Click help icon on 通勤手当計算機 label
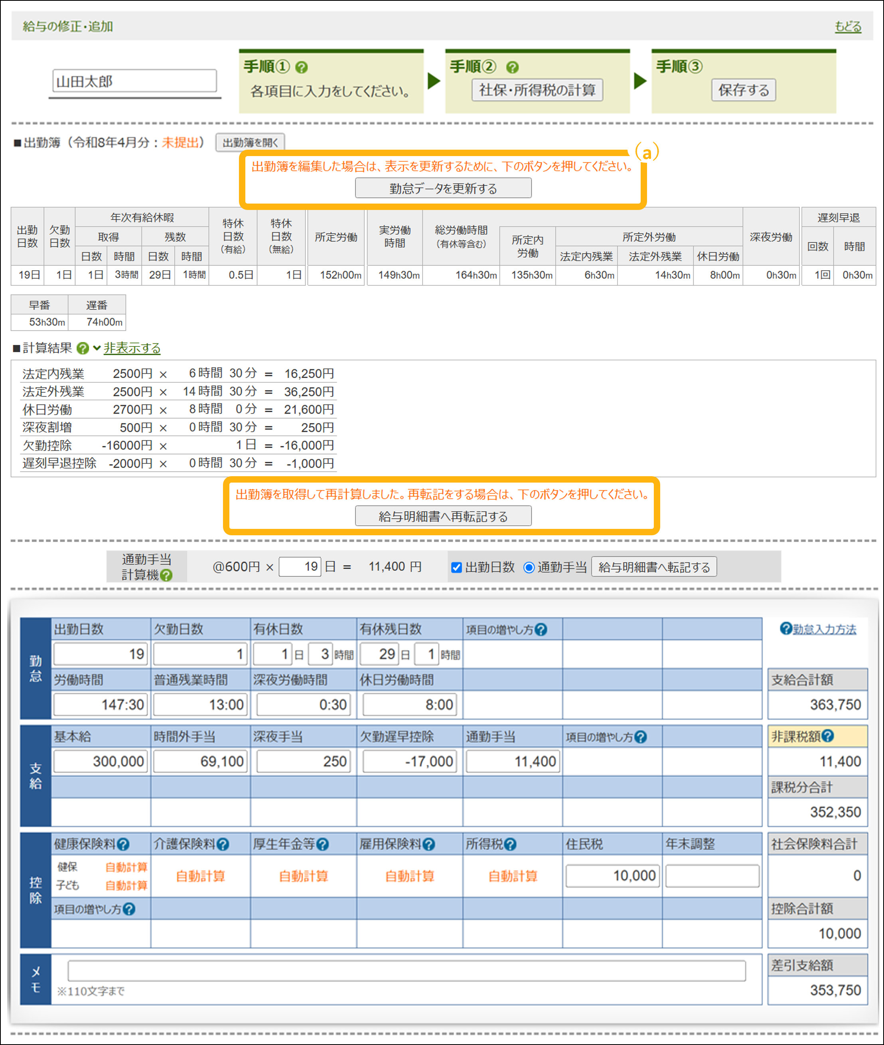 pos(166,575)
